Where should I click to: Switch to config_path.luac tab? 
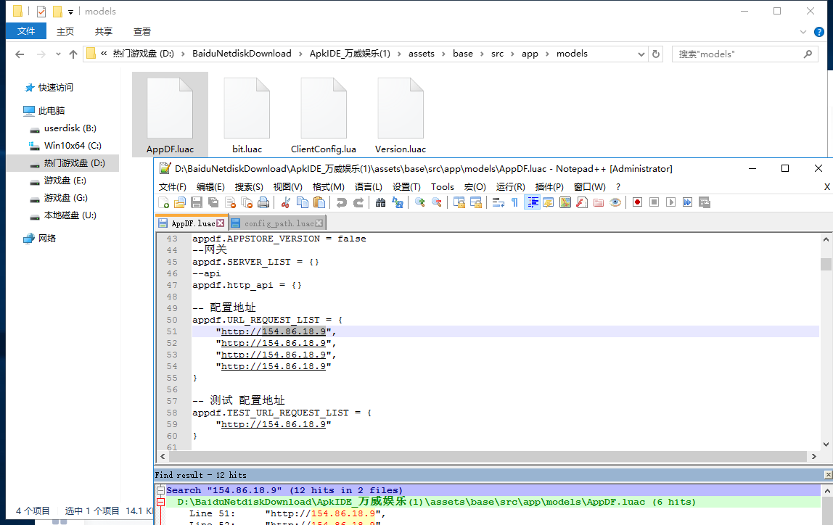pyautogui.click(x=277, y=223)
